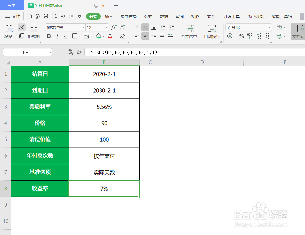Expand Merge and Center dropdown arrow

[x=199, y=36]
